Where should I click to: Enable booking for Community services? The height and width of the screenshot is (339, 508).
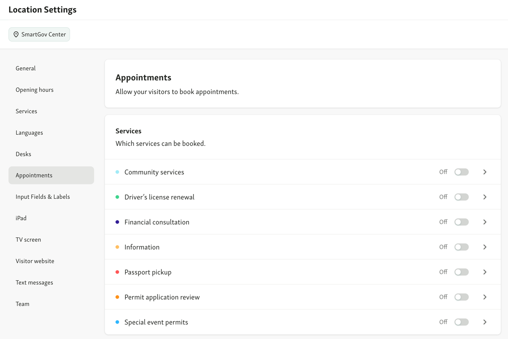pyautogui.click(x=462, y=172)
